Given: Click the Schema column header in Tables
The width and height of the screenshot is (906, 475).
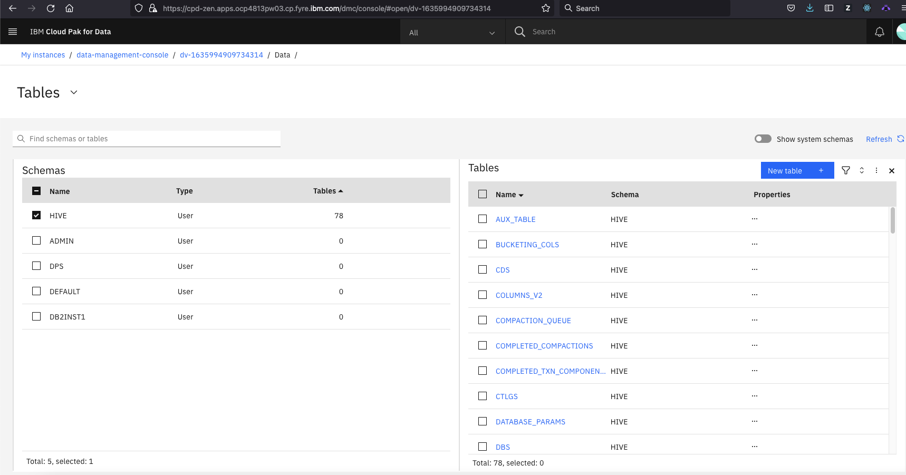Looking at the screenshot, I should [x=625, y=195].
